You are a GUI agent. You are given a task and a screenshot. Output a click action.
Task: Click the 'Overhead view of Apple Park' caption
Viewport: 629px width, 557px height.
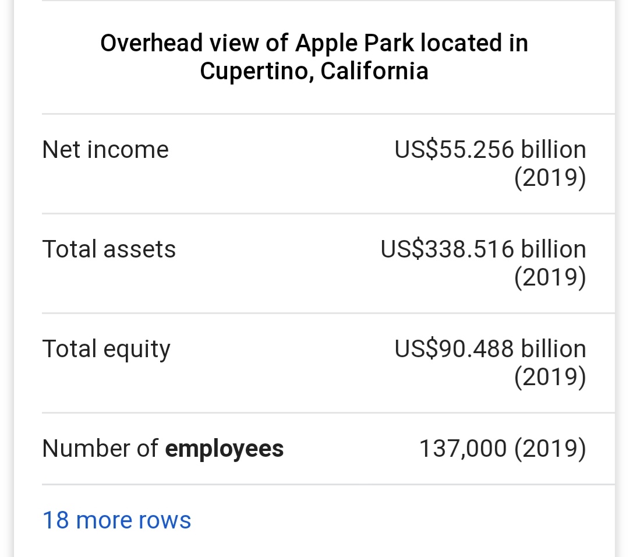pyautogui.click(x=314, y=57)
